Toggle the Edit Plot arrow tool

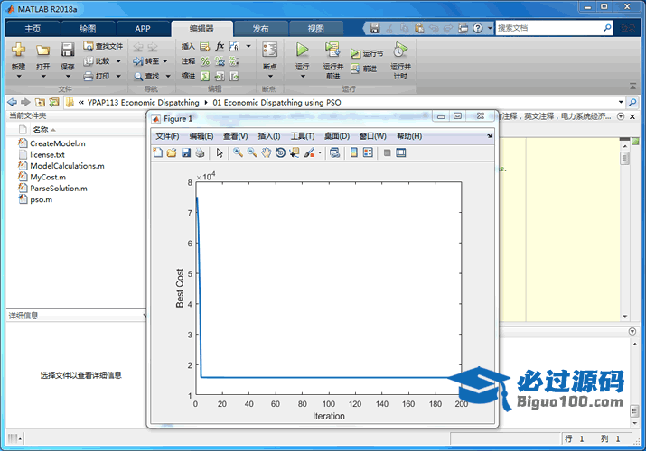point(220,152)
